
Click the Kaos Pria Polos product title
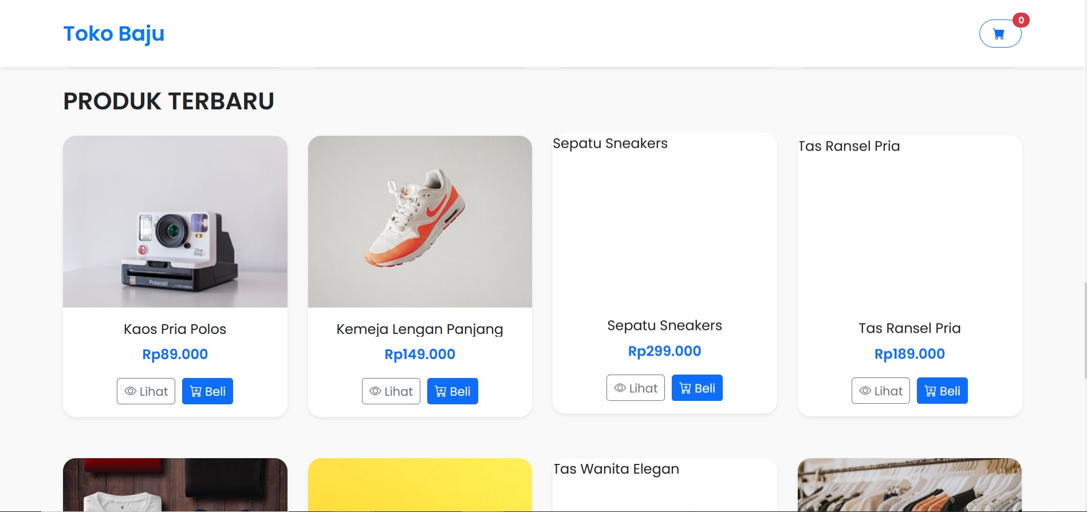tap(175, 329)
